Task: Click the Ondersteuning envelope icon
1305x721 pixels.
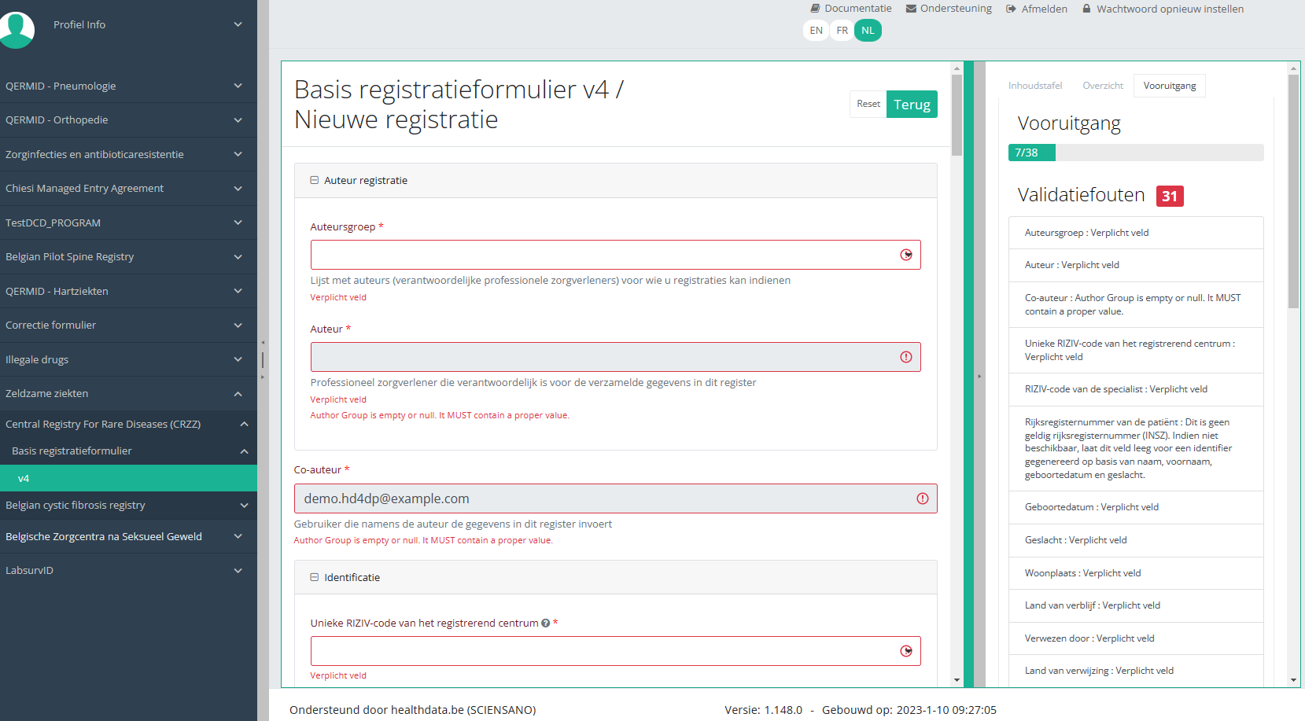Action: click(x=911, y=9)
